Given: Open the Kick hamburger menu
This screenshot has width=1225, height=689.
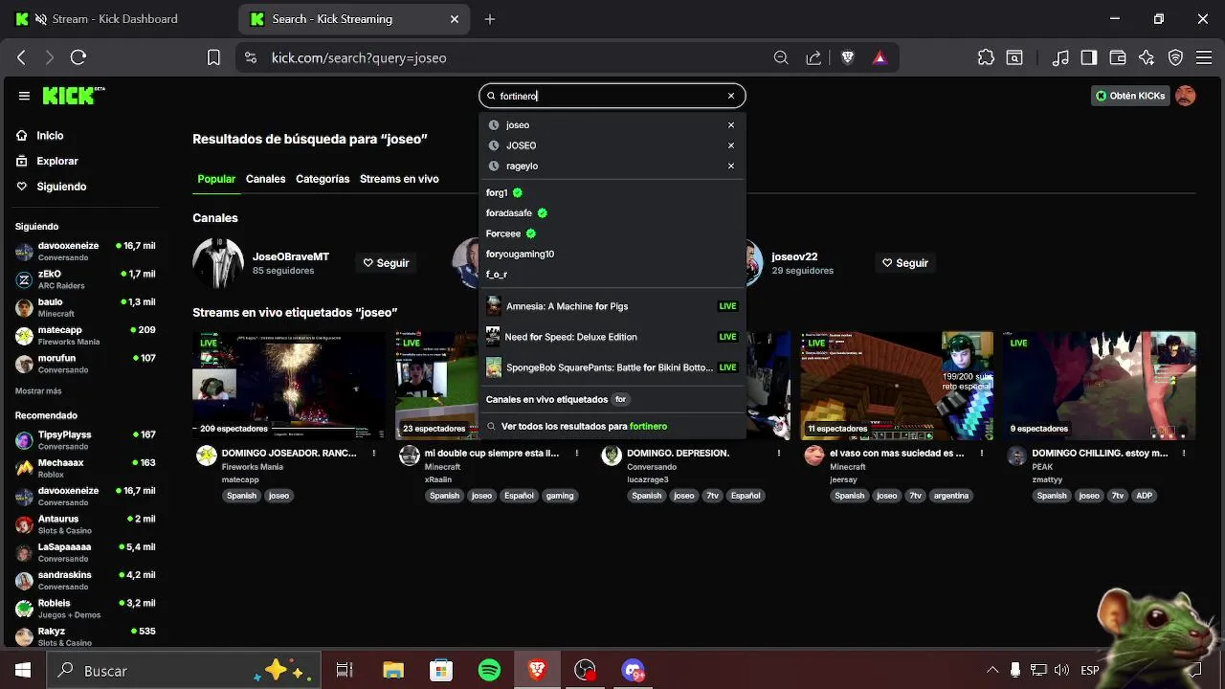Looking at the screenshot, I should click(24, 96).
